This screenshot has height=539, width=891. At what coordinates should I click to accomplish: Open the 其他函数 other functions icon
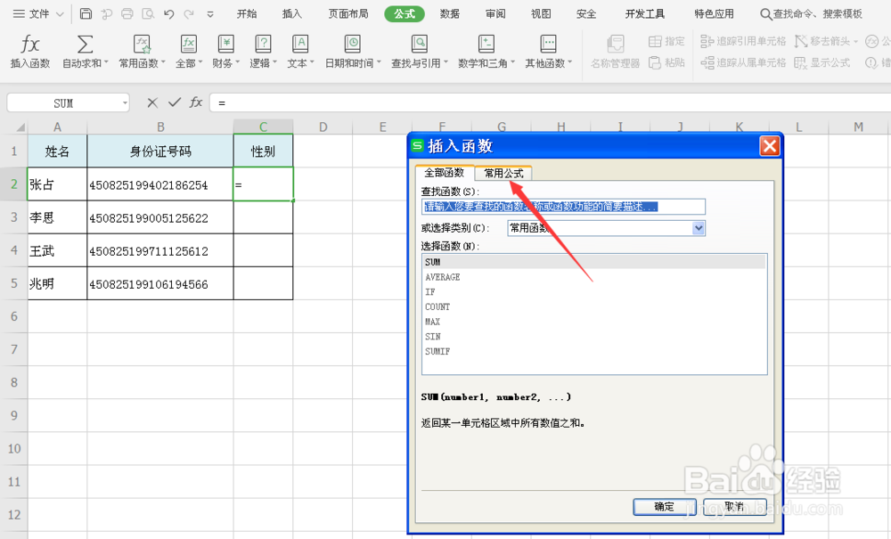tap(548, 45)
